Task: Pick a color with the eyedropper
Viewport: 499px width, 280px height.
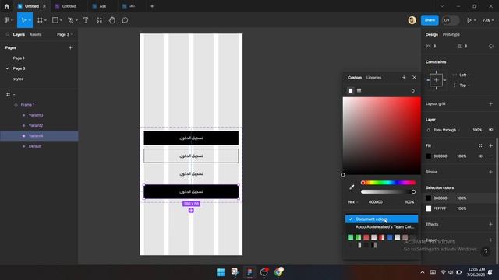Action: 352,187
